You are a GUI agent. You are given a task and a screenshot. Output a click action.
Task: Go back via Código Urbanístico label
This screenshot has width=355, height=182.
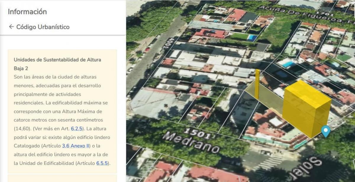(x=43, y=27)
